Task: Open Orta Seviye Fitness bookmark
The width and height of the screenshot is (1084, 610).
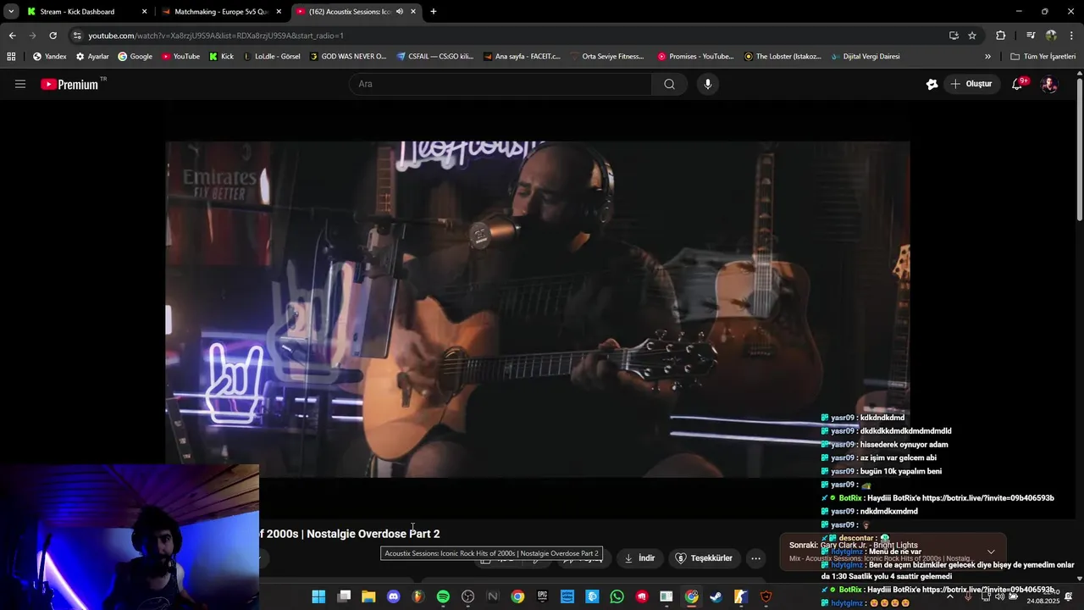Action: click(607, 57)
